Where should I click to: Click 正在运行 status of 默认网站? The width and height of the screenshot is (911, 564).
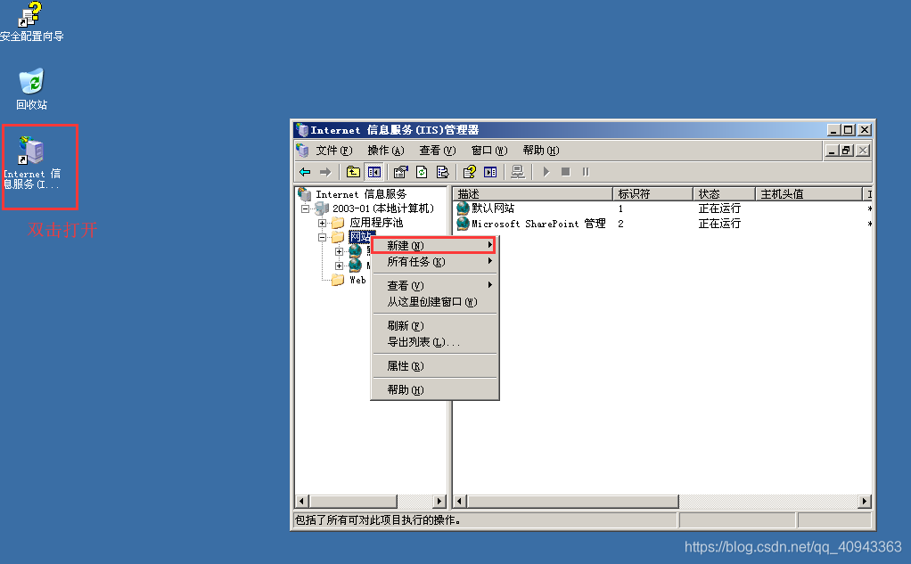(719, 208)
